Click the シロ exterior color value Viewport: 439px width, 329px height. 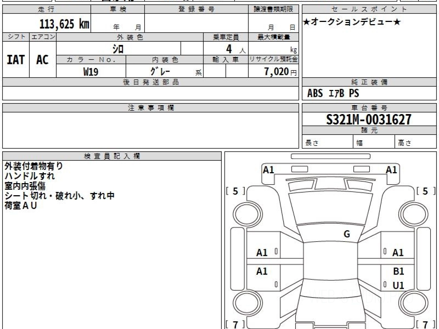(118, 49)
